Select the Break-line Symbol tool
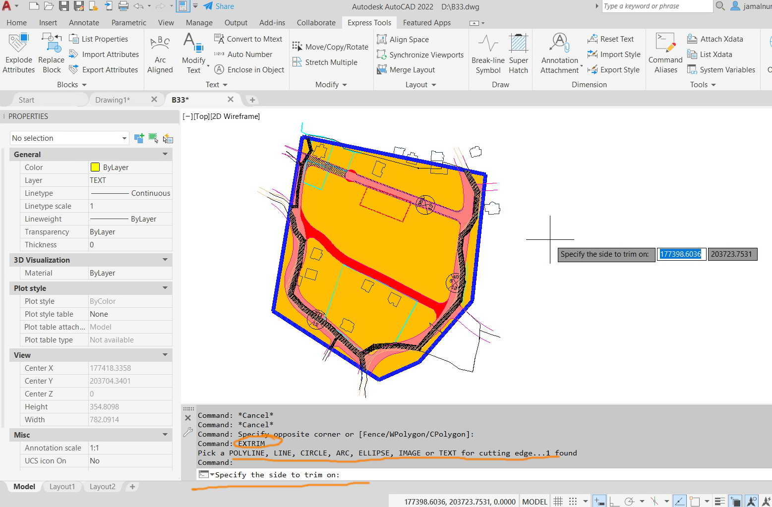 coord(488,52)
